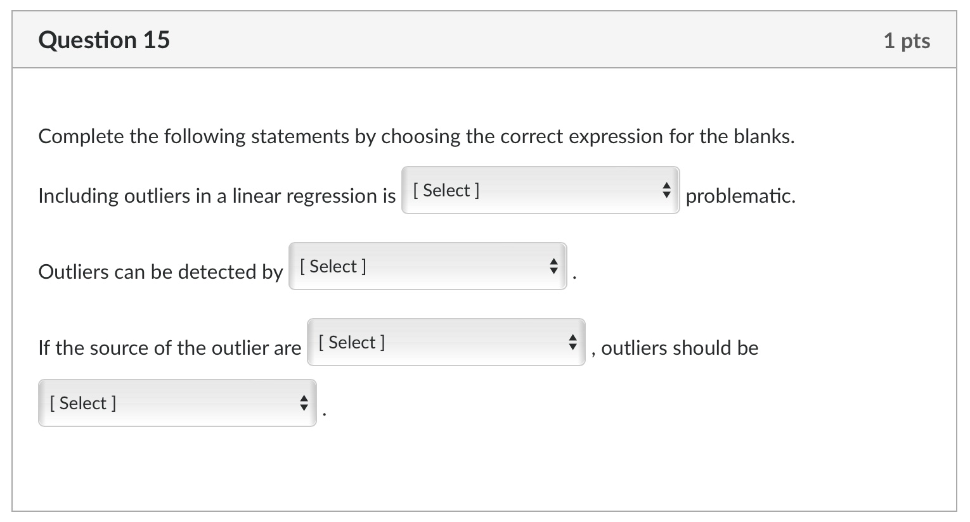The height and width of the screenshot is (522, 970).
Task: Open the 'Outliers can be detected by' dropdown
Action: coord(427,266)
